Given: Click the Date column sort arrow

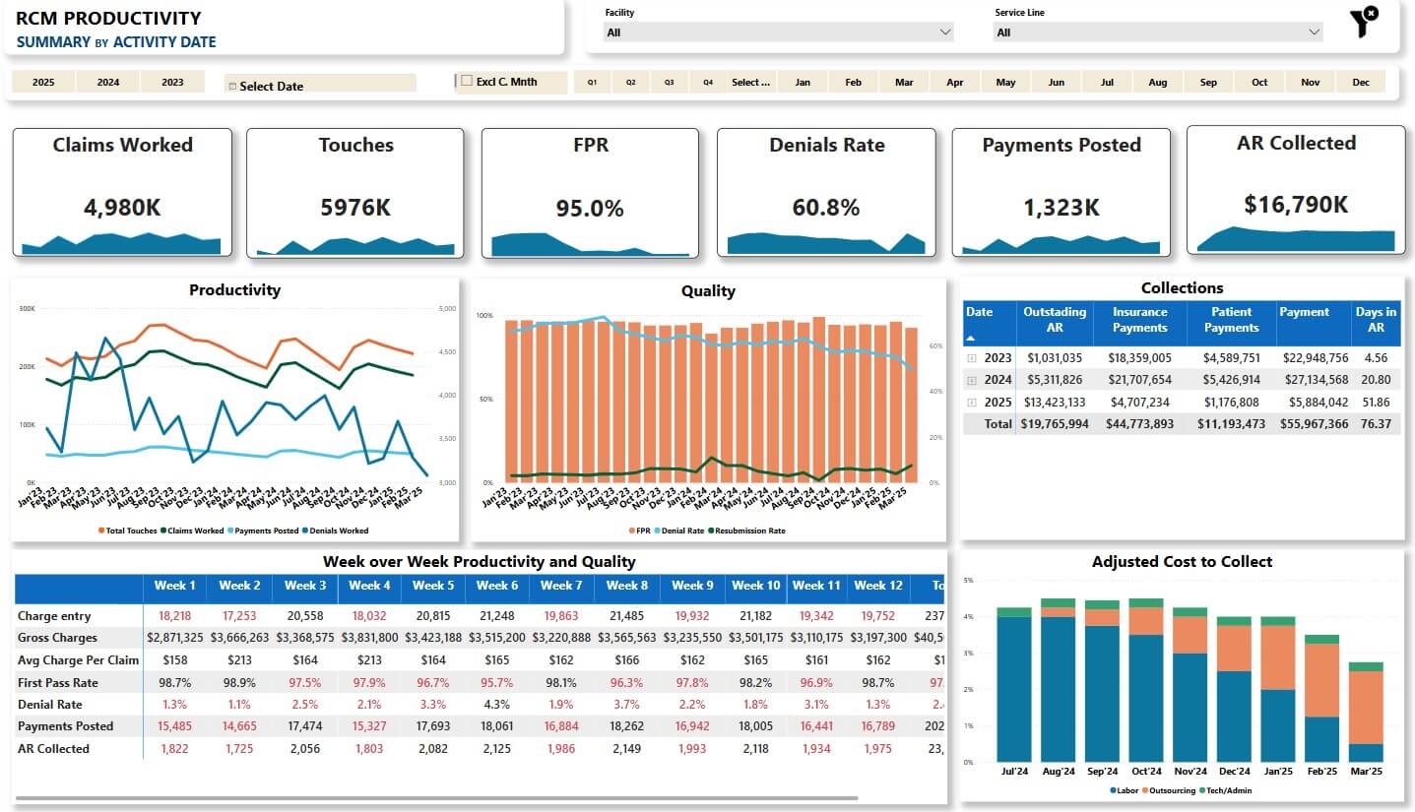Looking at the screenshot, I should coord(972,338).
